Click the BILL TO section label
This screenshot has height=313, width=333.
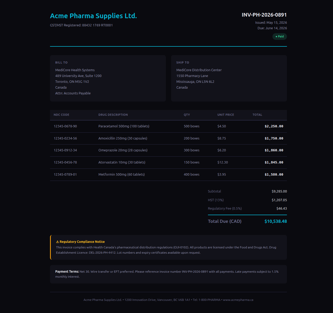(x=61, y=62)
